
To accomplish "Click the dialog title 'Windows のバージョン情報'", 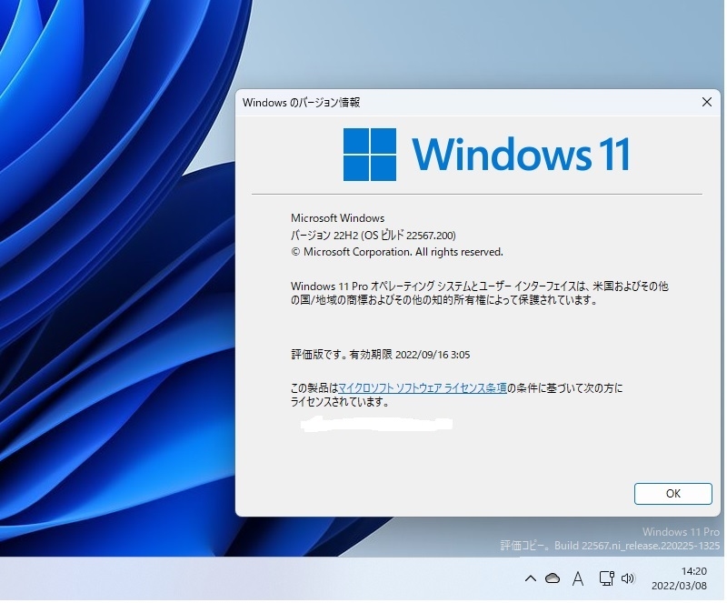I will click(302, 103).
